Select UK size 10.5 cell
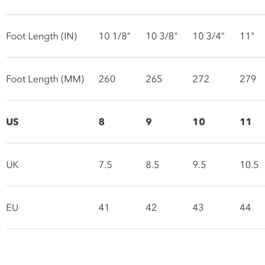This screenshot has width=265, height=265. (x=249, y=165)
